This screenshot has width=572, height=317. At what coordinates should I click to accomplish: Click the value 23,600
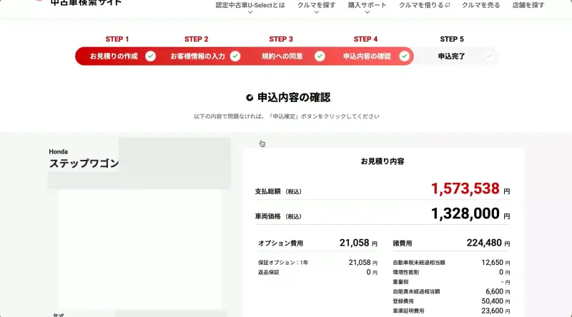[492, 311]
